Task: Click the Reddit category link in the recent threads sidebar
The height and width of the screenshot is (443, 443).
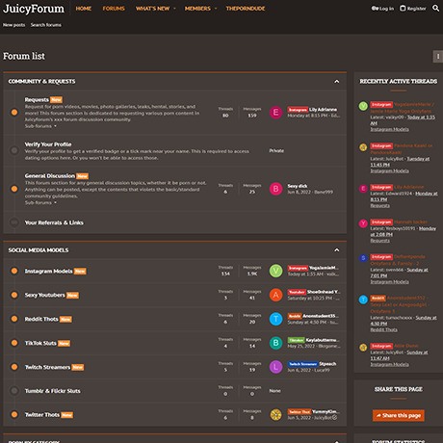Action: [383, 329]
